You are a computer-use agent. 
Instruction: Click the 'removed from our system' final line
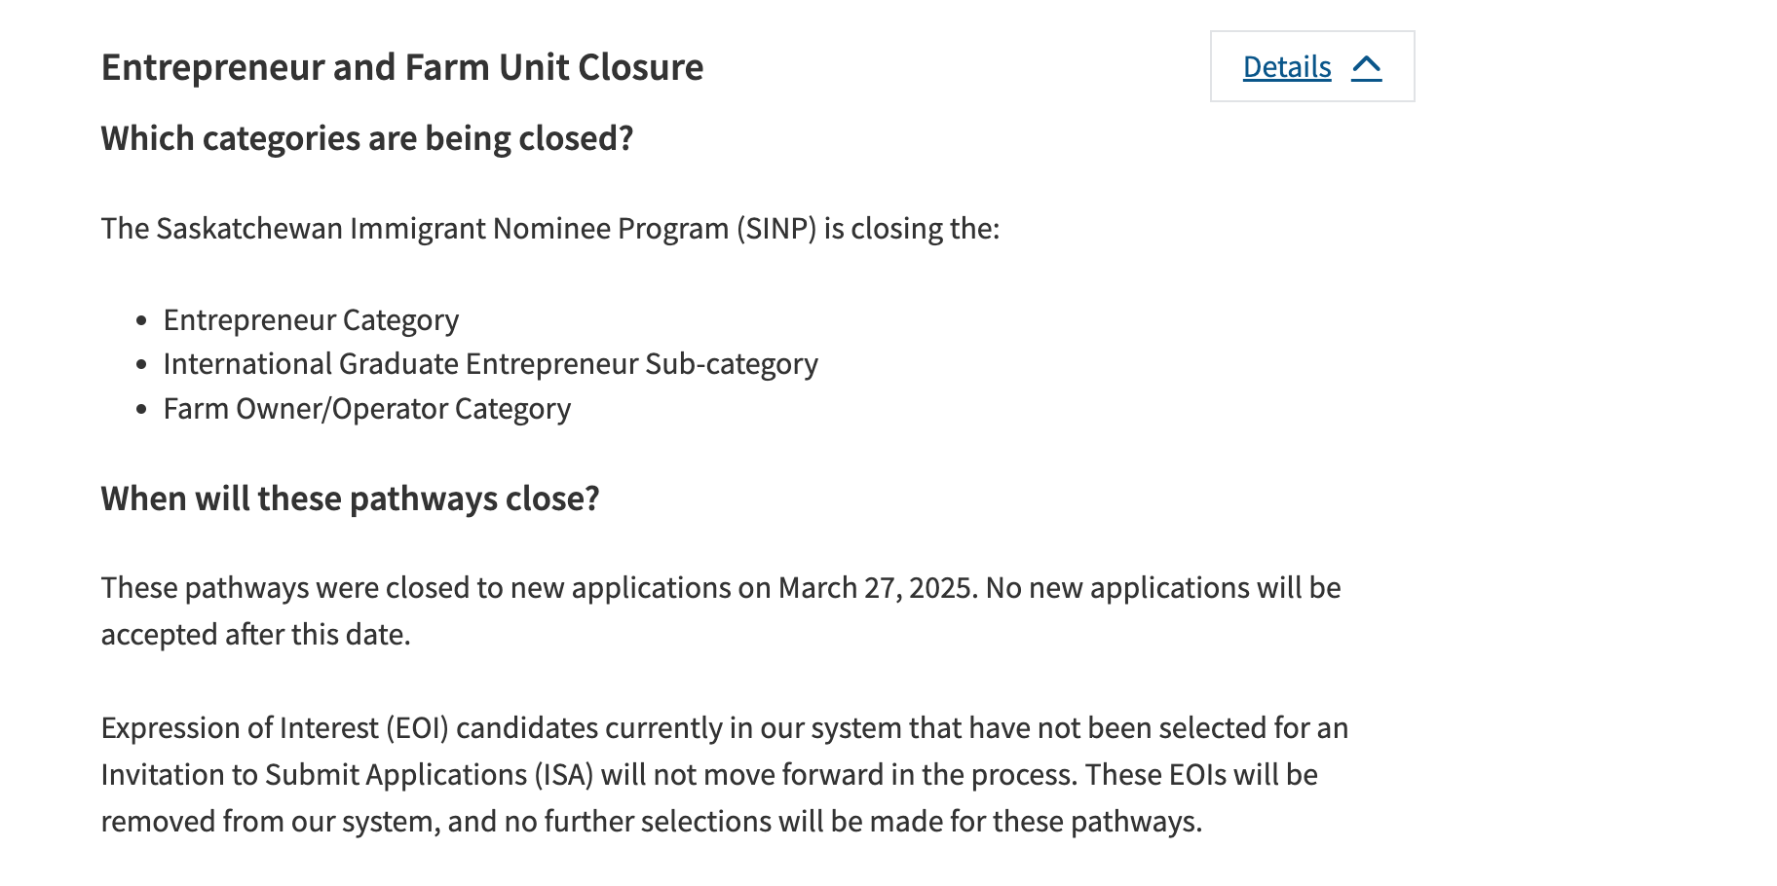[x=270, y=822]
